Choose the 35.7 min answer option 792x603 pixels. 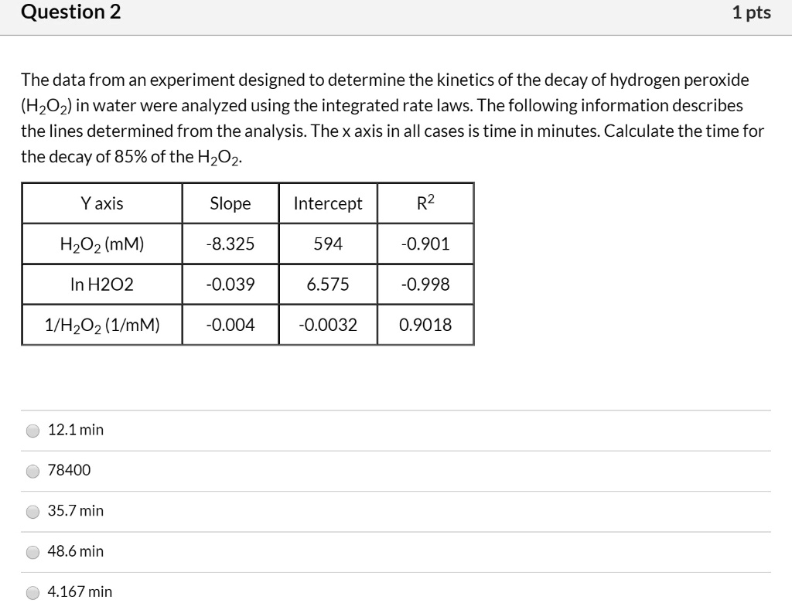point(32,511)
